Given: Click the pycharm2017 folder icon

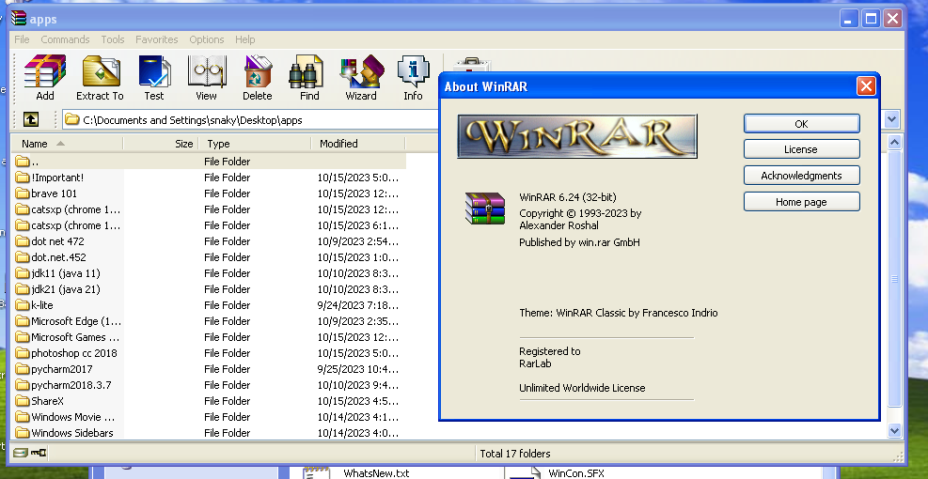Looking at the screenshot, I should (x=23, y=369).
